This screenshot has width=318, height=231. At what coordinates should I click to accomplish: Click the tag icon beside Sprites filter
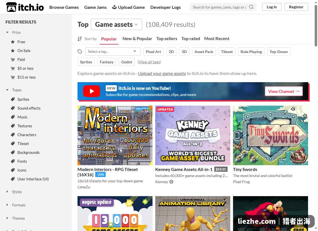13,99
